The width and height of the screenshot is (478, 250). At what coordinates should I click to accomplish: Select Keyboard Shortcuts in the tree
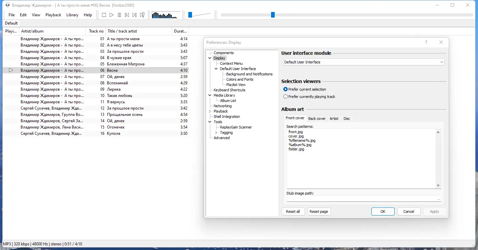point(230,90)
